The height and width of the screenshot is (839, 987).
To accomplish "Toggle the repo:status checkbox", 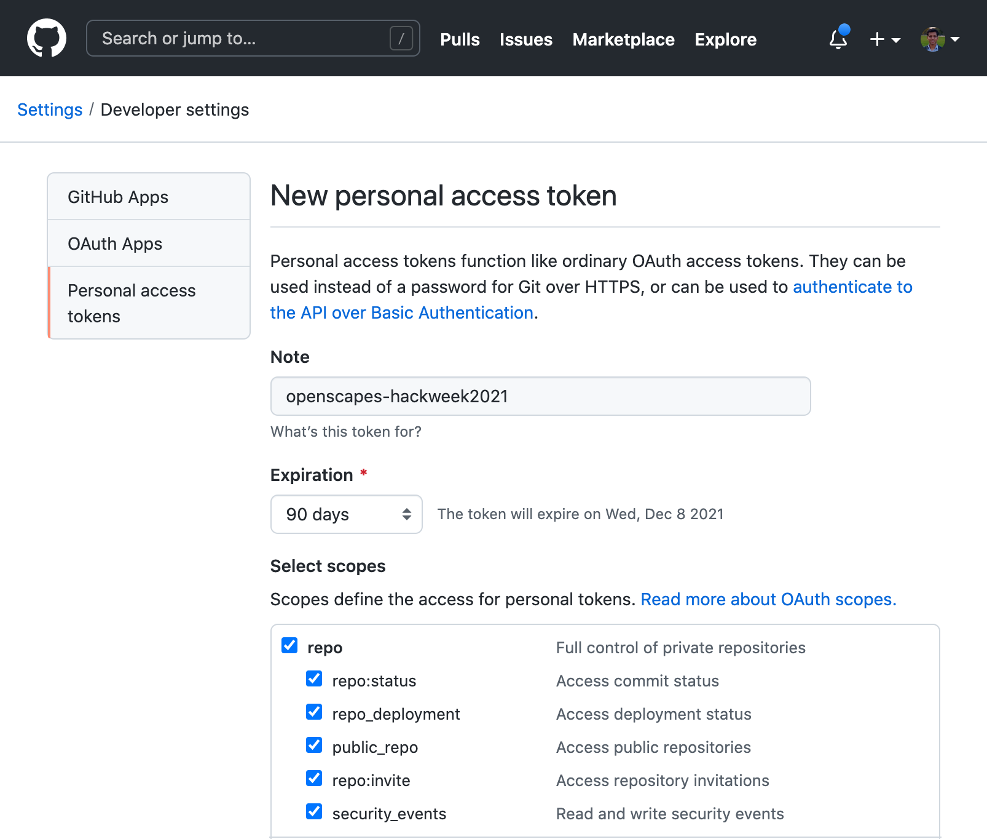I will click(x=314, y=678).
